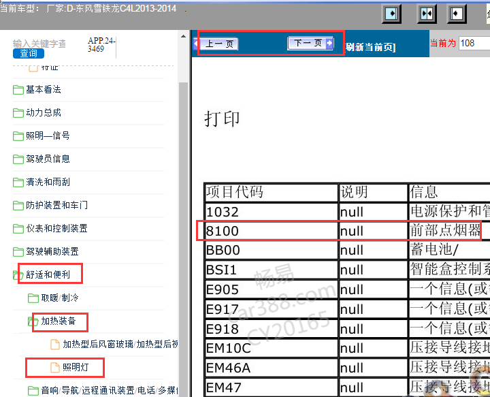490x397 pixels.
Task: Open the 照明—信号 folder
Action: tap(48, 136)
